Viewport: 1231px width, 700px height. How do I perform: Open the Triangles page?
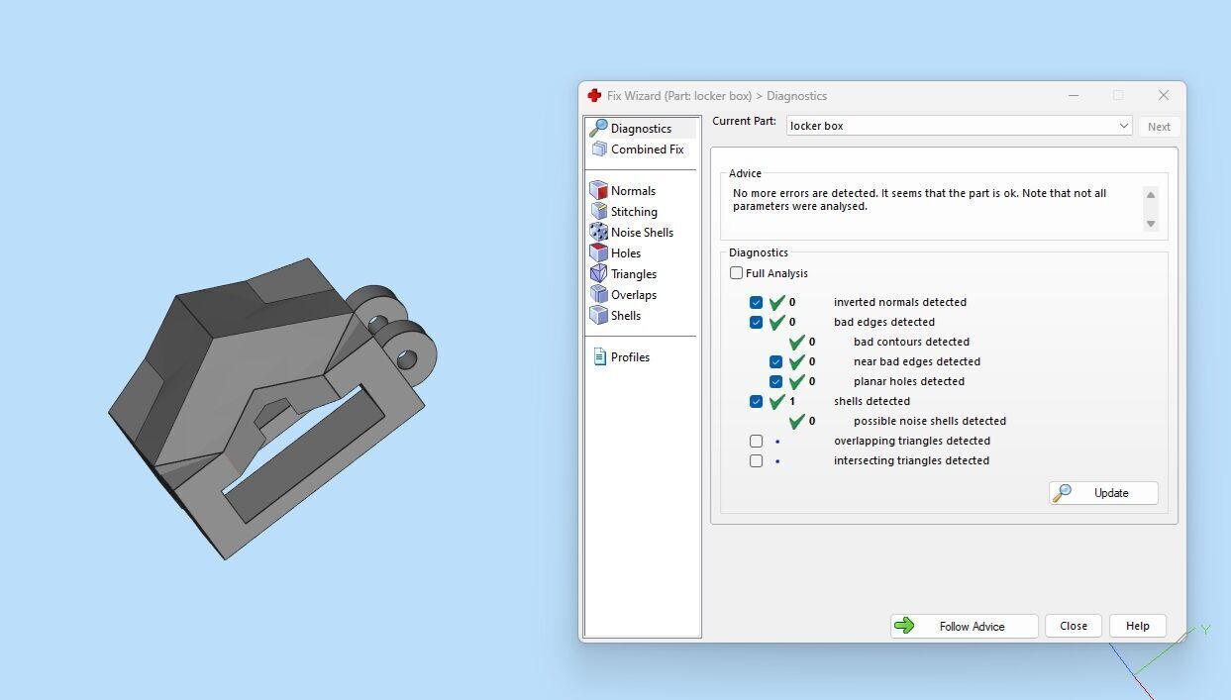633,274
